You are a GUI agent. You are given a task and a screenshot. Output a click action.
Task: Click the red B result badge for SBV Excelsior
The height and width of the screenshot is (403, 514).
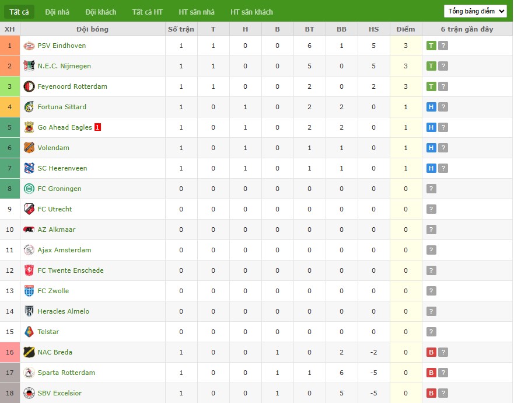[431, 393]
